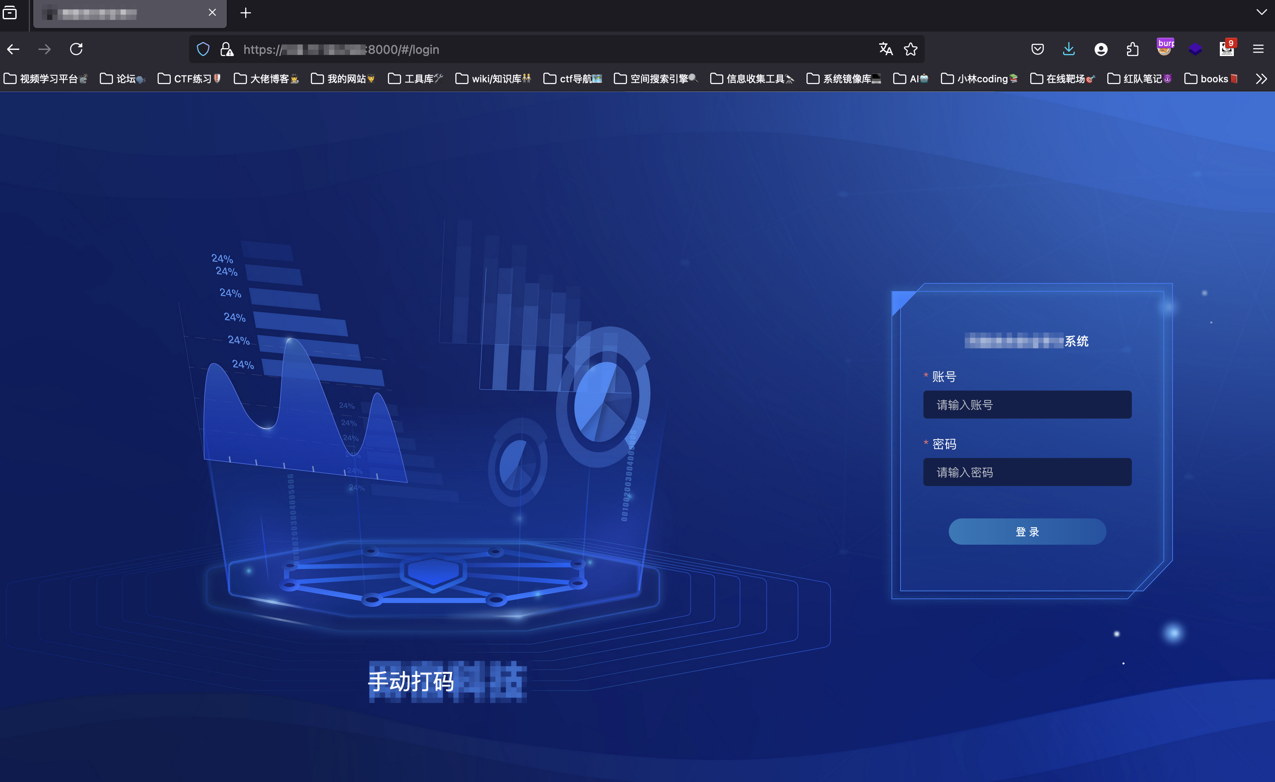Image resolution: width=1275 pixels, height=782 pixels.
Task: Click the reload page icon
Action: point(76,49)
